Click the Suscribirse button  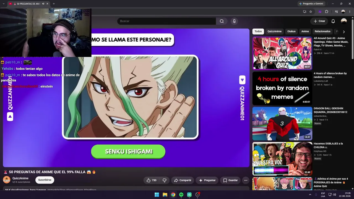click(45, 180)
